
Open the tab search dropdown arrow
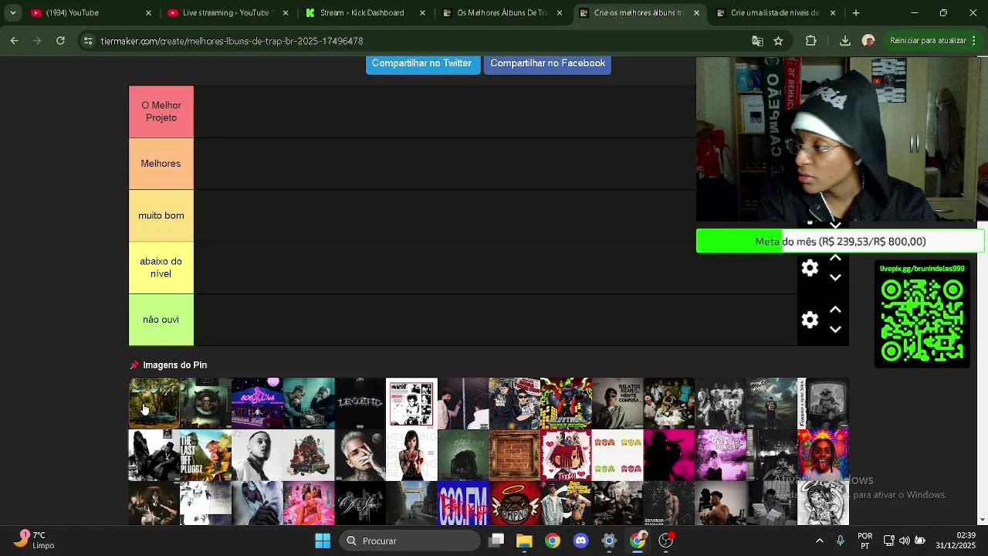click(12, 13)
